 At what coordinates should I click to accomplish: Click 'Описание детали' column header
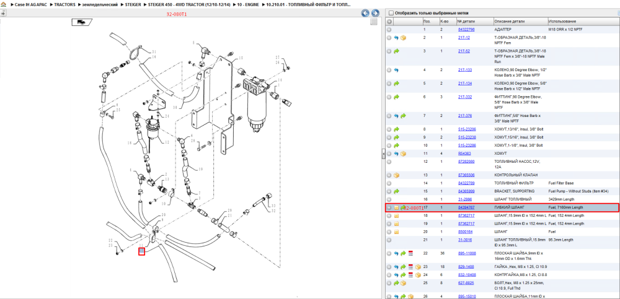[520, 21]
